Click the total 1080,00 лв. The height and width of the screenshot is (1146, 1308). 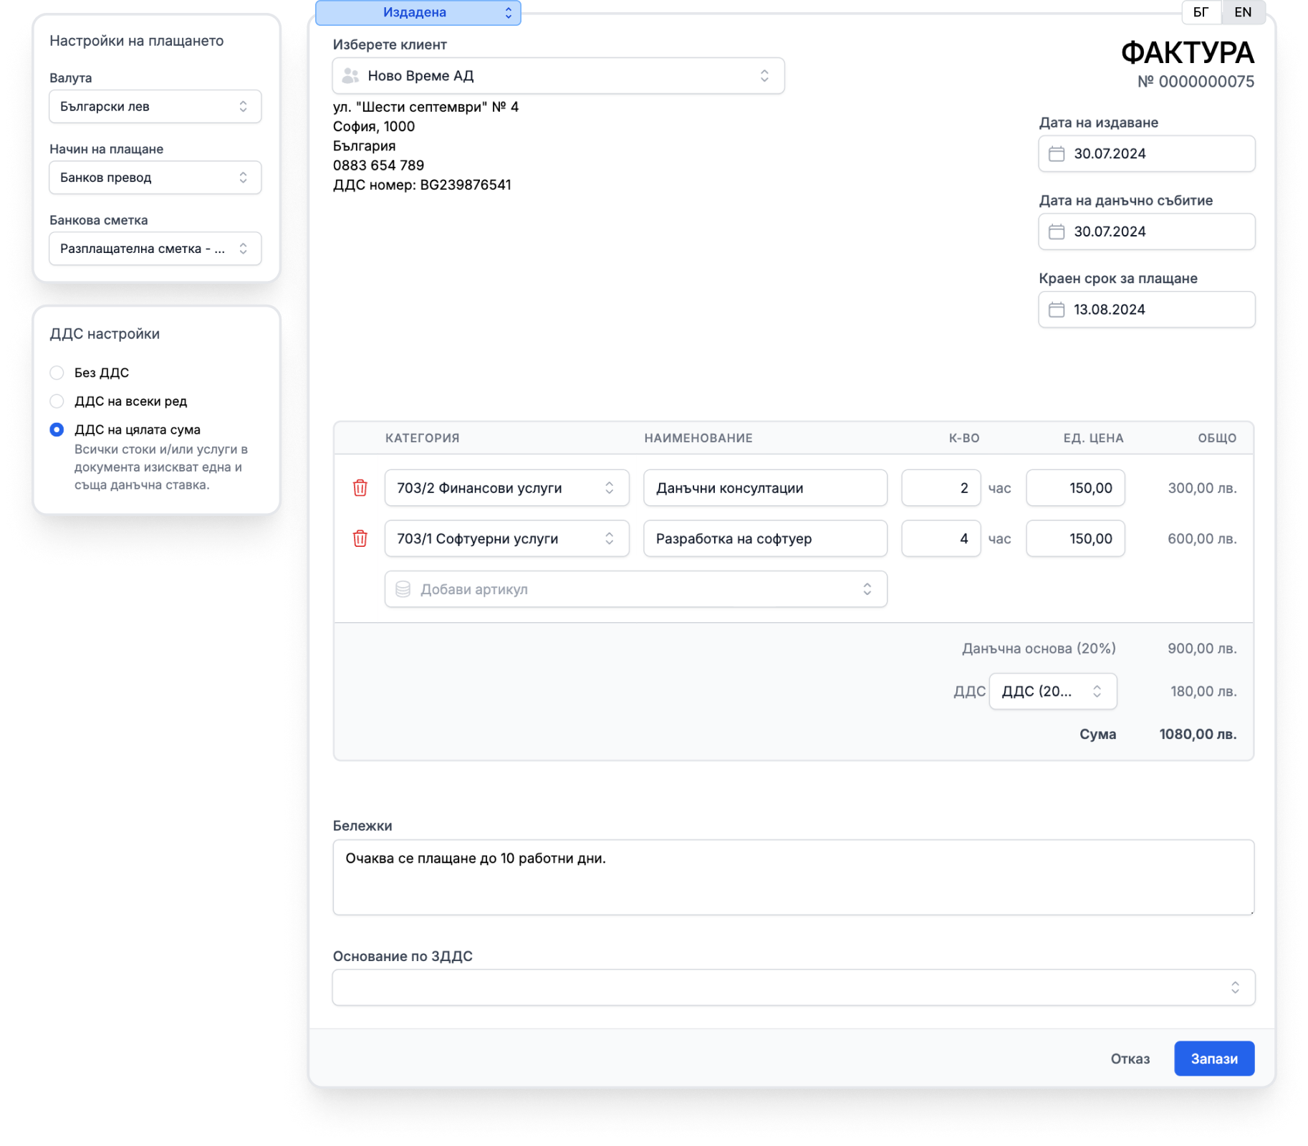[1198, 734]
